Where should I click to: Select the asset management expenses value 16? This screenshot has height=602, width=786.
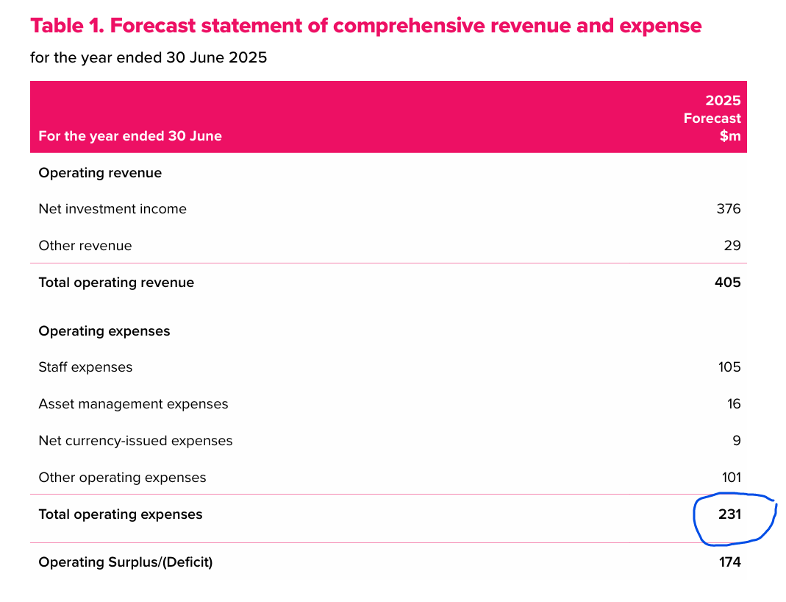(x=732, y=404)
